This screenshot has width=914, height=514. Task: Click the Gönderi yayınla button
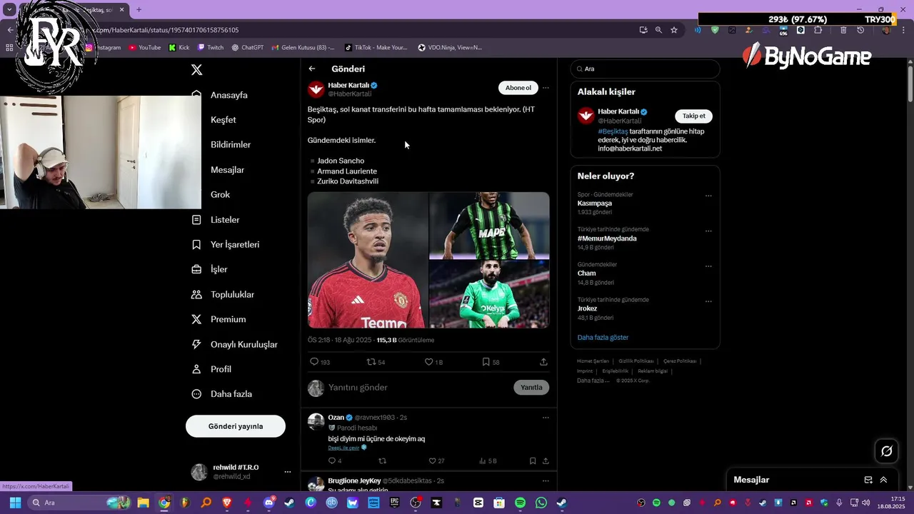click(x=236, y=426)
